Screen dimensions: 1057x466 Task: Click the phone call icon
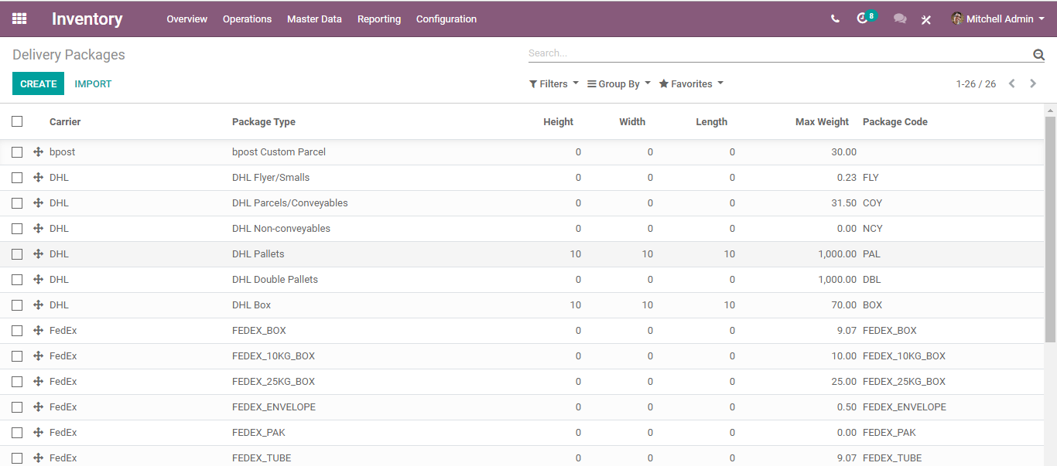pos(835,19)
